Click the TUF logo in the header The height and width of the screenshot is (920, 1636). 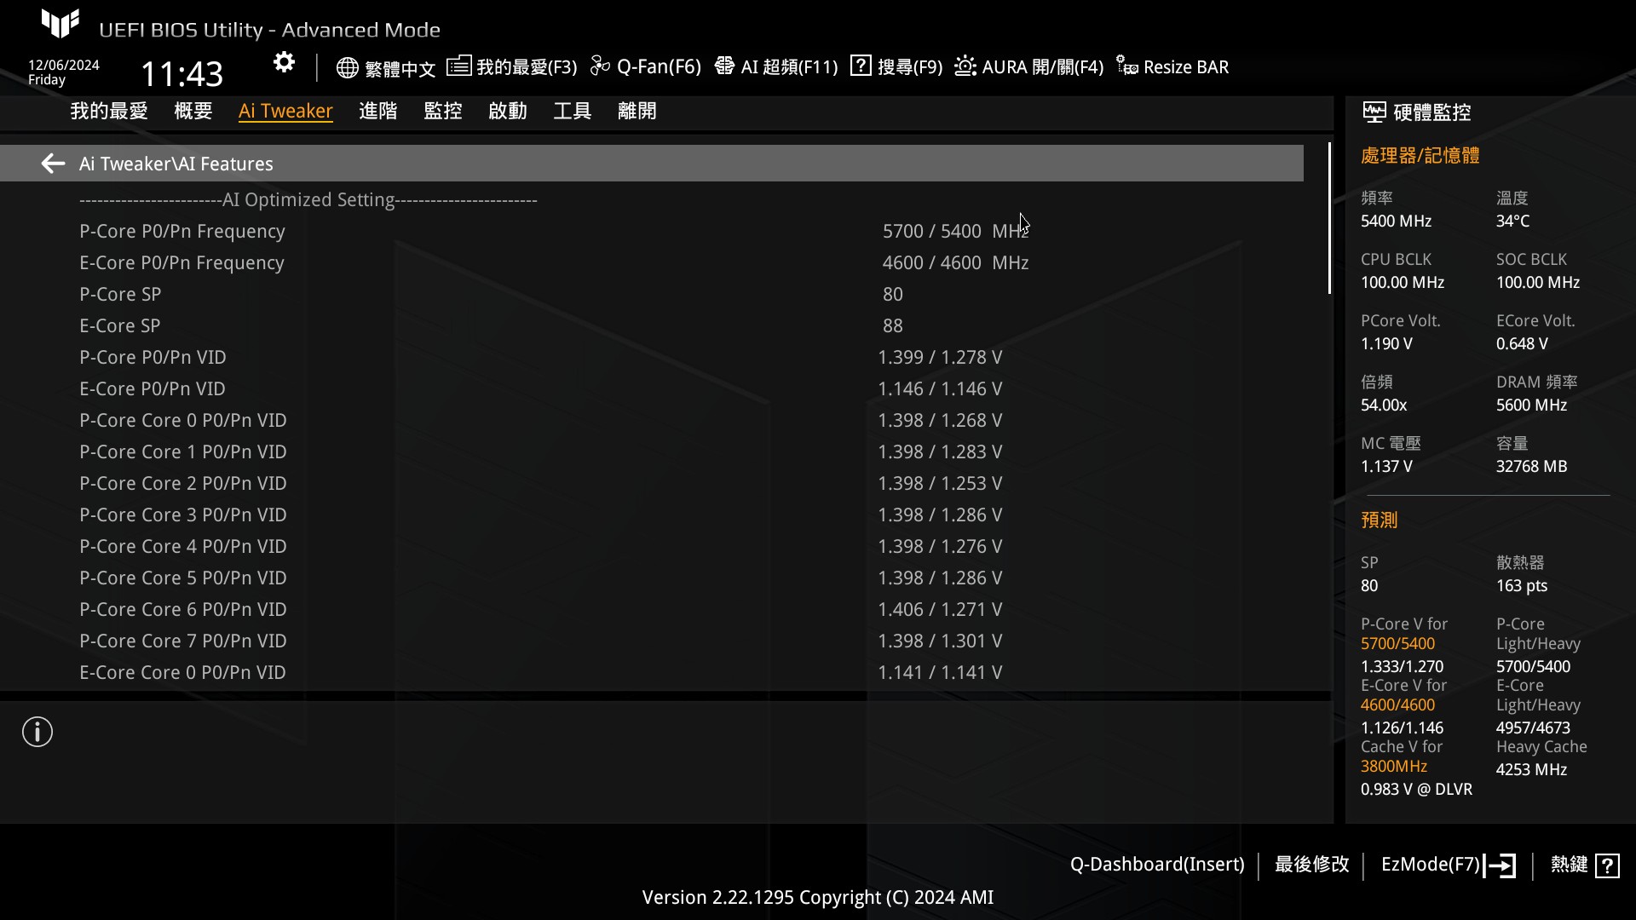[x=60, y=23]
